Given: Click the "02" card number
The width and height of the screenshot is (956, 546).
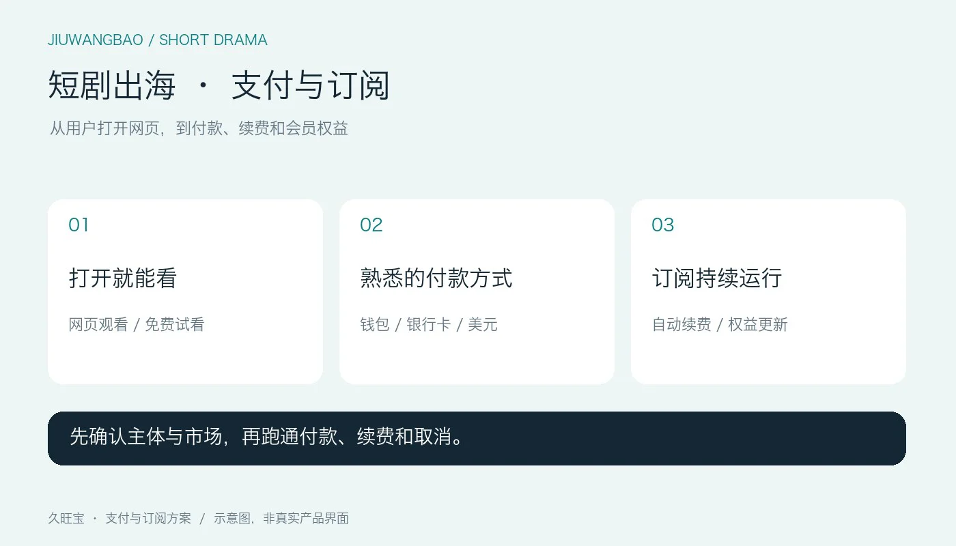Looking at the screenshot, I should (371, 225).
